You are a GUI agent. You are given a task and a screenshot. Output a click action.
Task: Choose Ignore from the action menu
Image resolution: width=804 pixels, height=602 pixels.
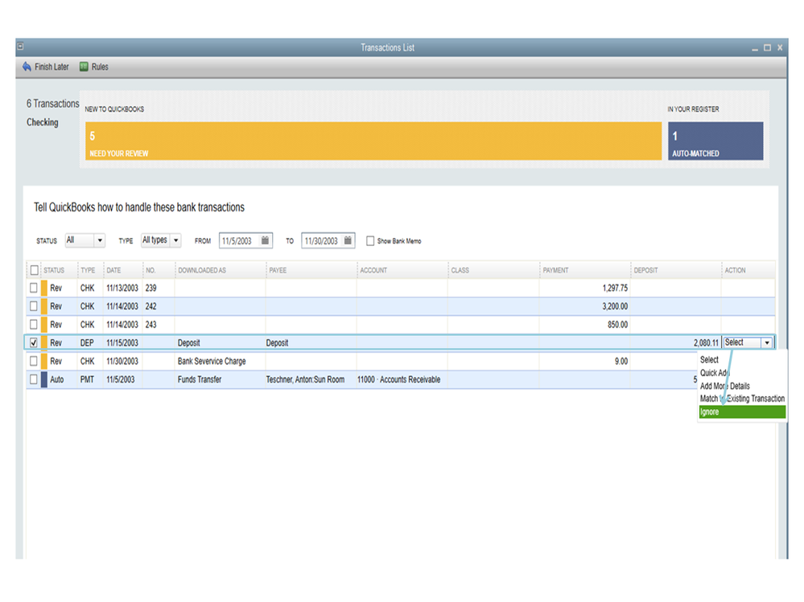click(x=742, y=412)
